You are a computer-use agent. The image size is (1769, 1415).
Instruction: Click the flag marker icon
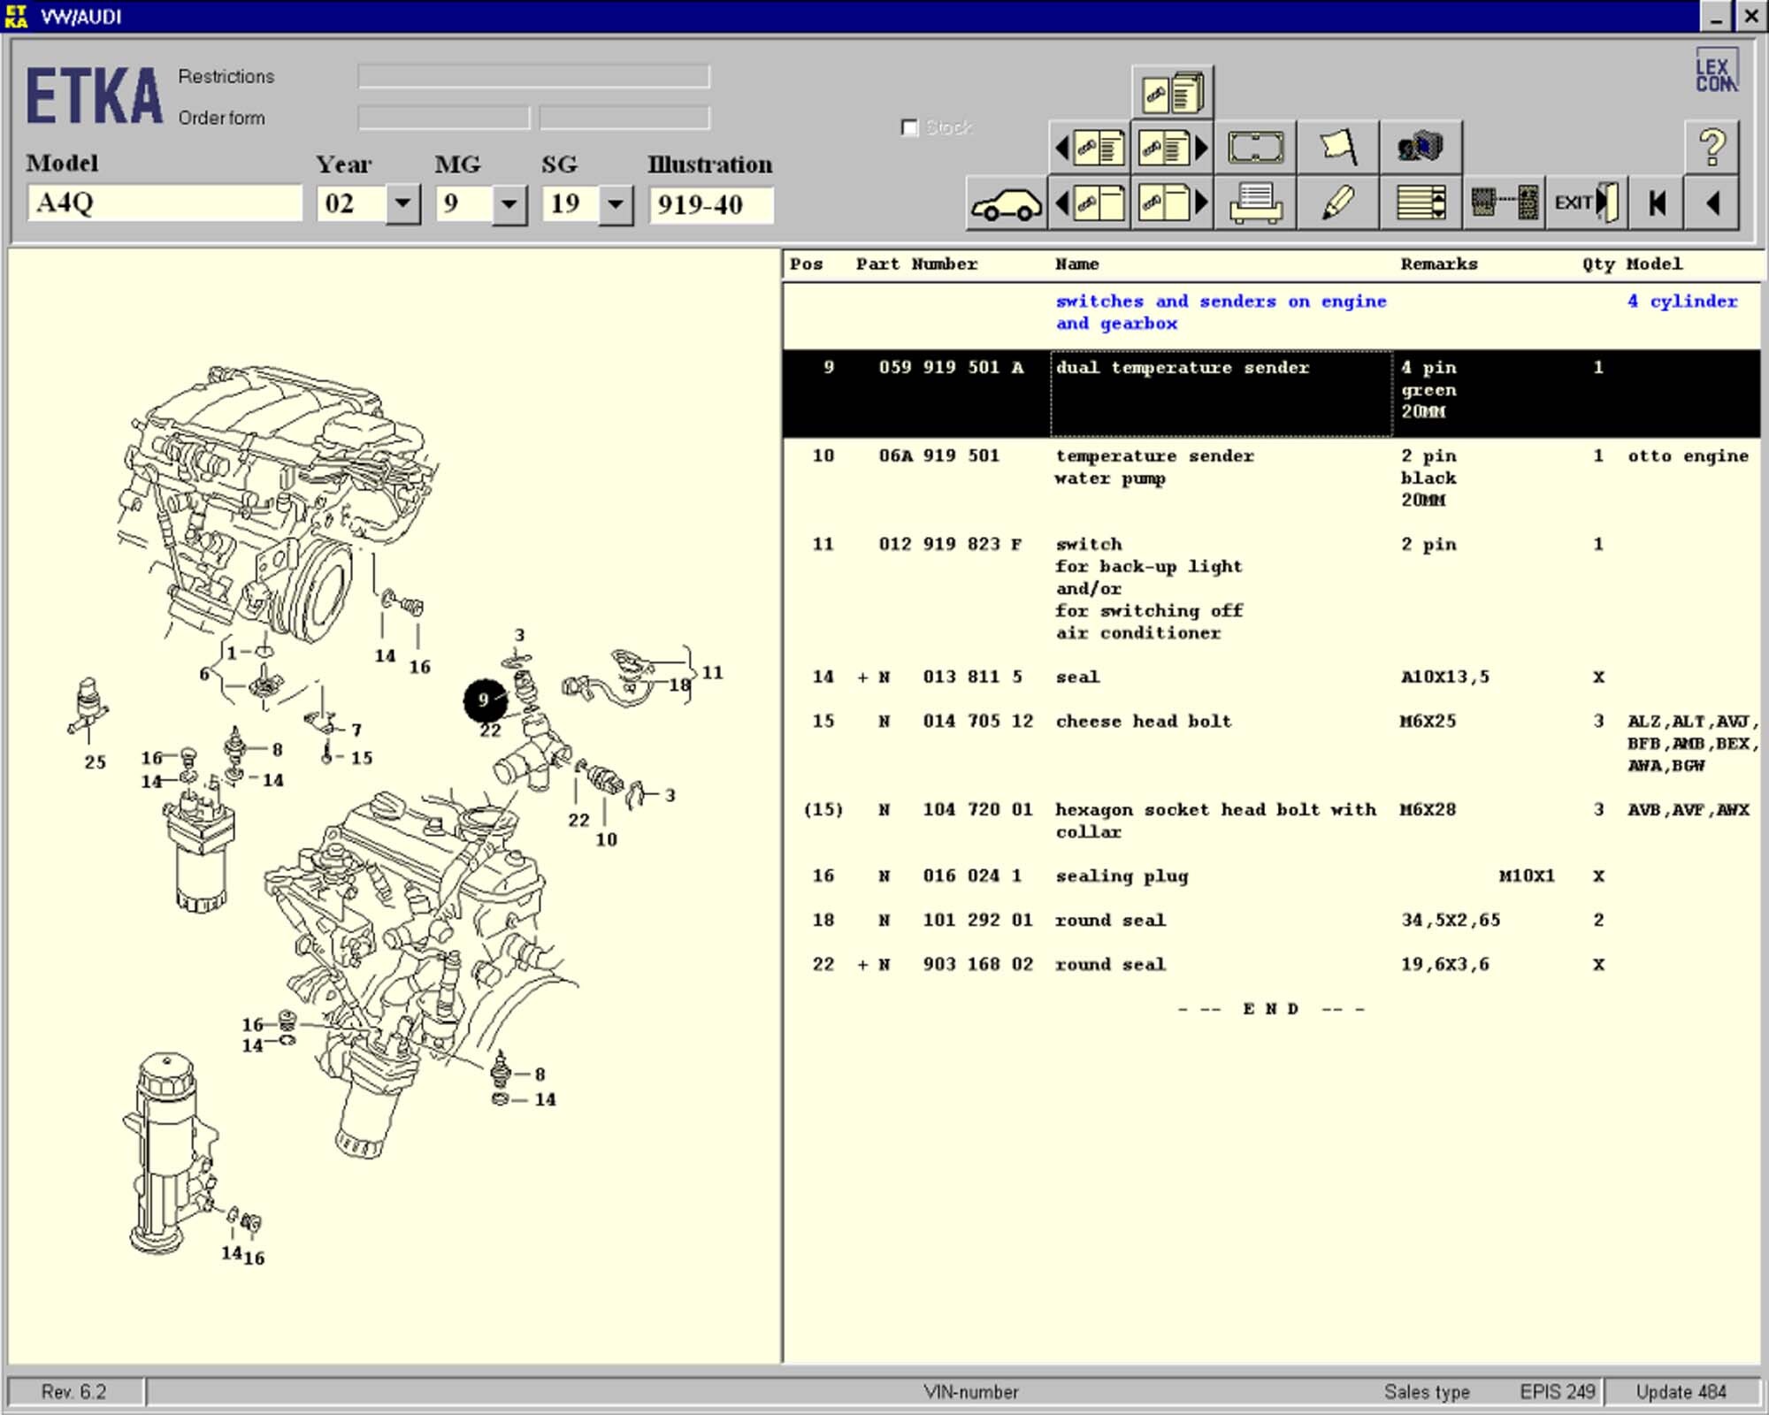point(1338,148)
